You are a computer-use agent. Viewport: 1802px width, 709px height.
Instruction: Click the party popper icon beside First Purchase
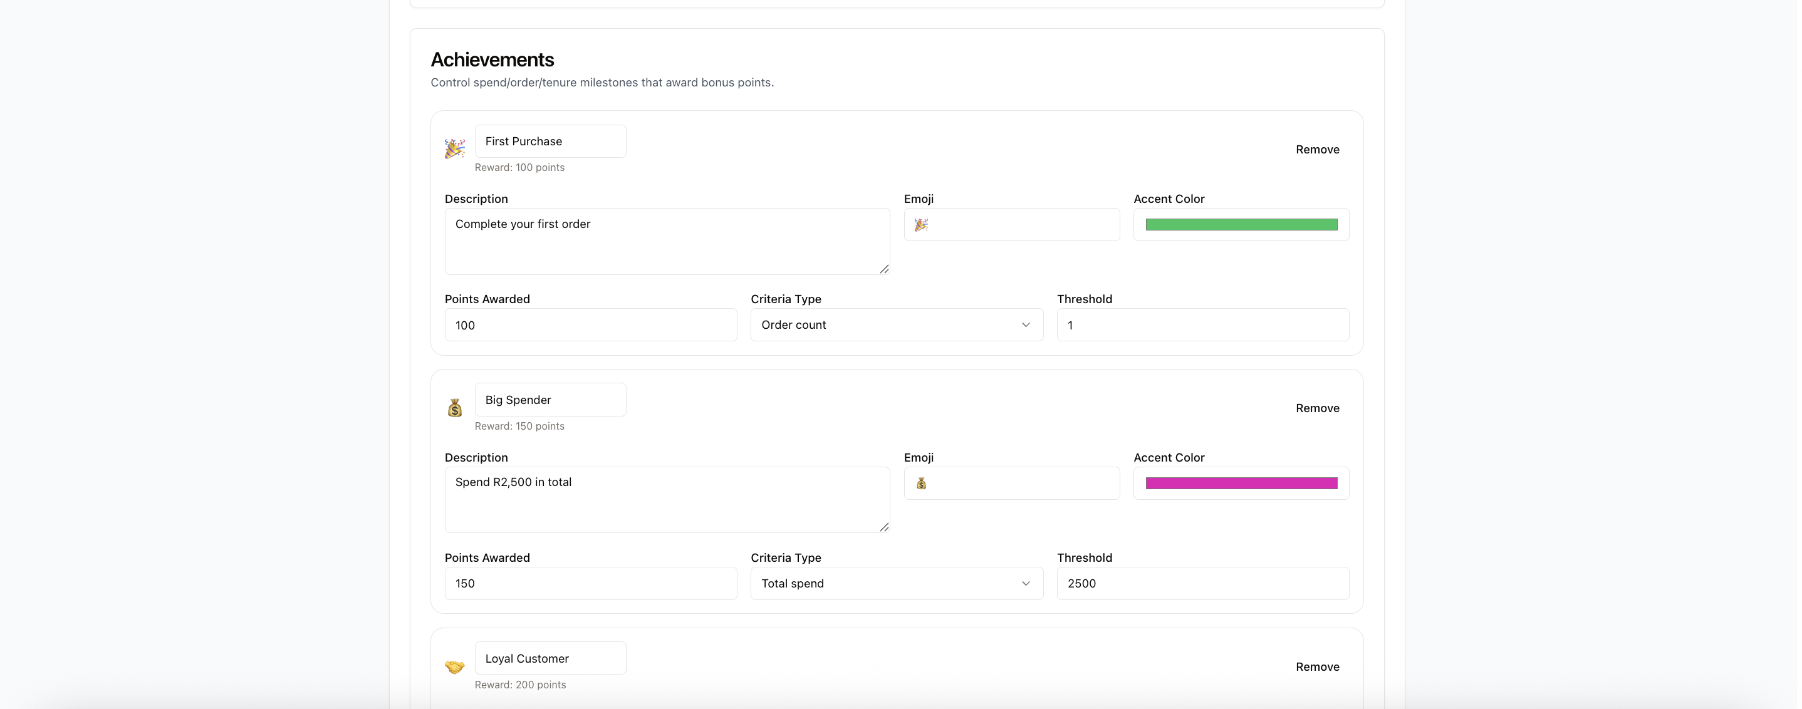click(x=454, y=148)
